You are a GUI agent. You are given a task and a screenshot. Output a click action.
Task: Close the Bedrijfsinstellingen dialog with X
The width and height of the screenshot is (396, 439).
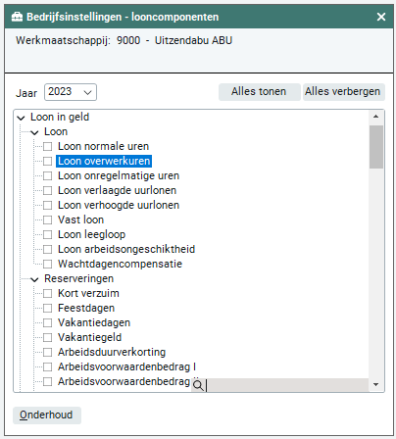pyautogui.click(x=381, y=17)
